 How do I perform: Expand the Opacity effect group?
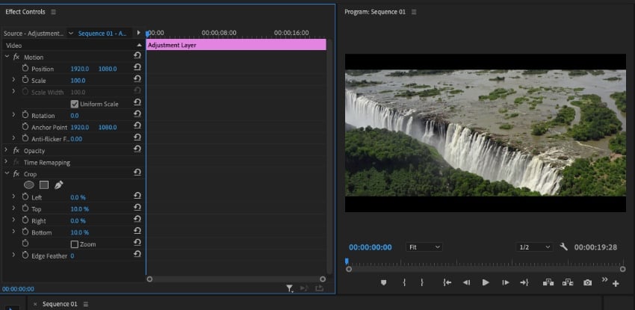tap(6, 150)
